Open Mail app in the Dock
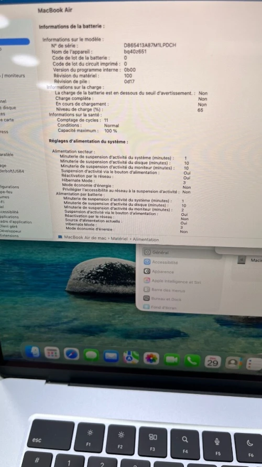262x467 pixels. [111, 356]
